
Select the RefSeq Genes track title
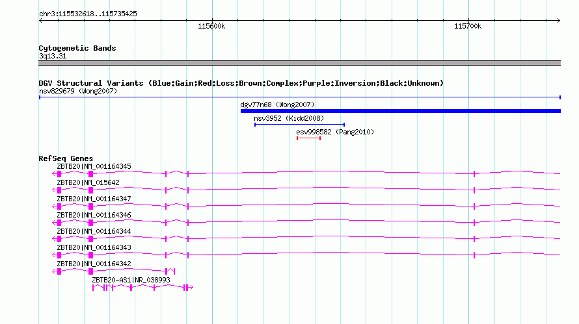point(66,158)
